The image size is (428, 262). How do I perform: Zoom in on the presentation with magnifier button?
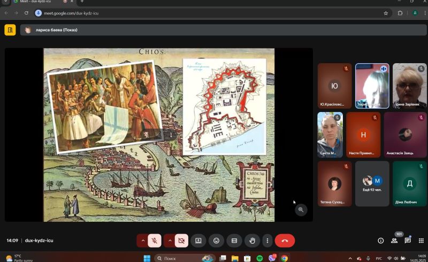pos(301,210)
